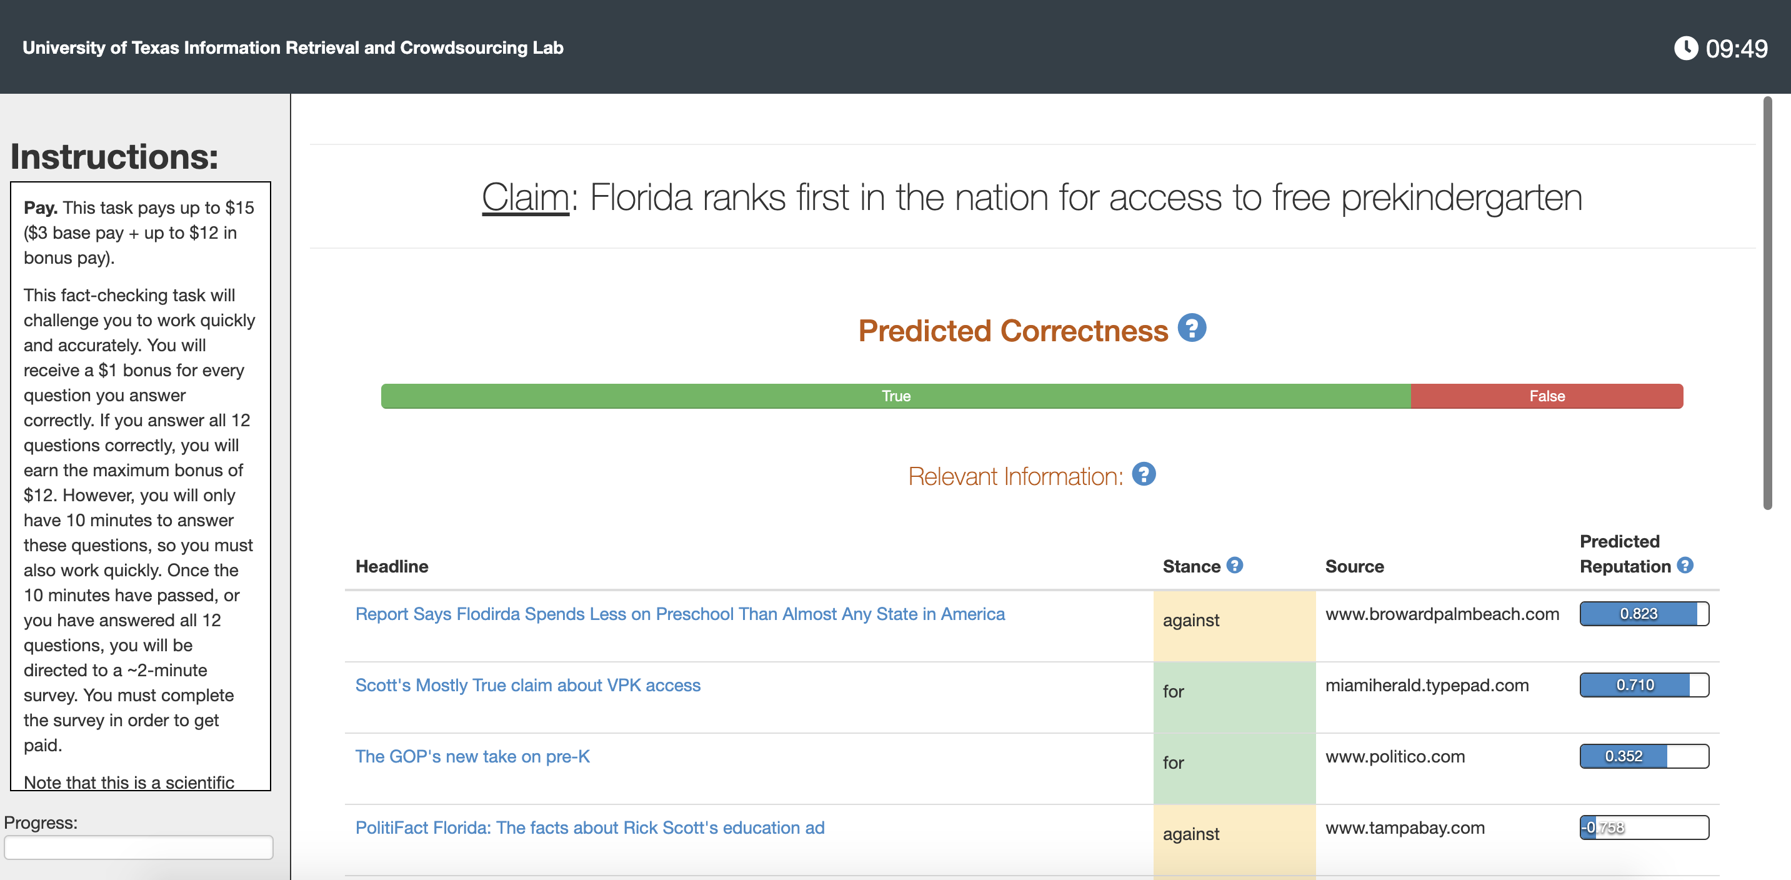Open The GOP's new take on pre-K
This screenshot has height=880, width=1791.
click(472, 756)
